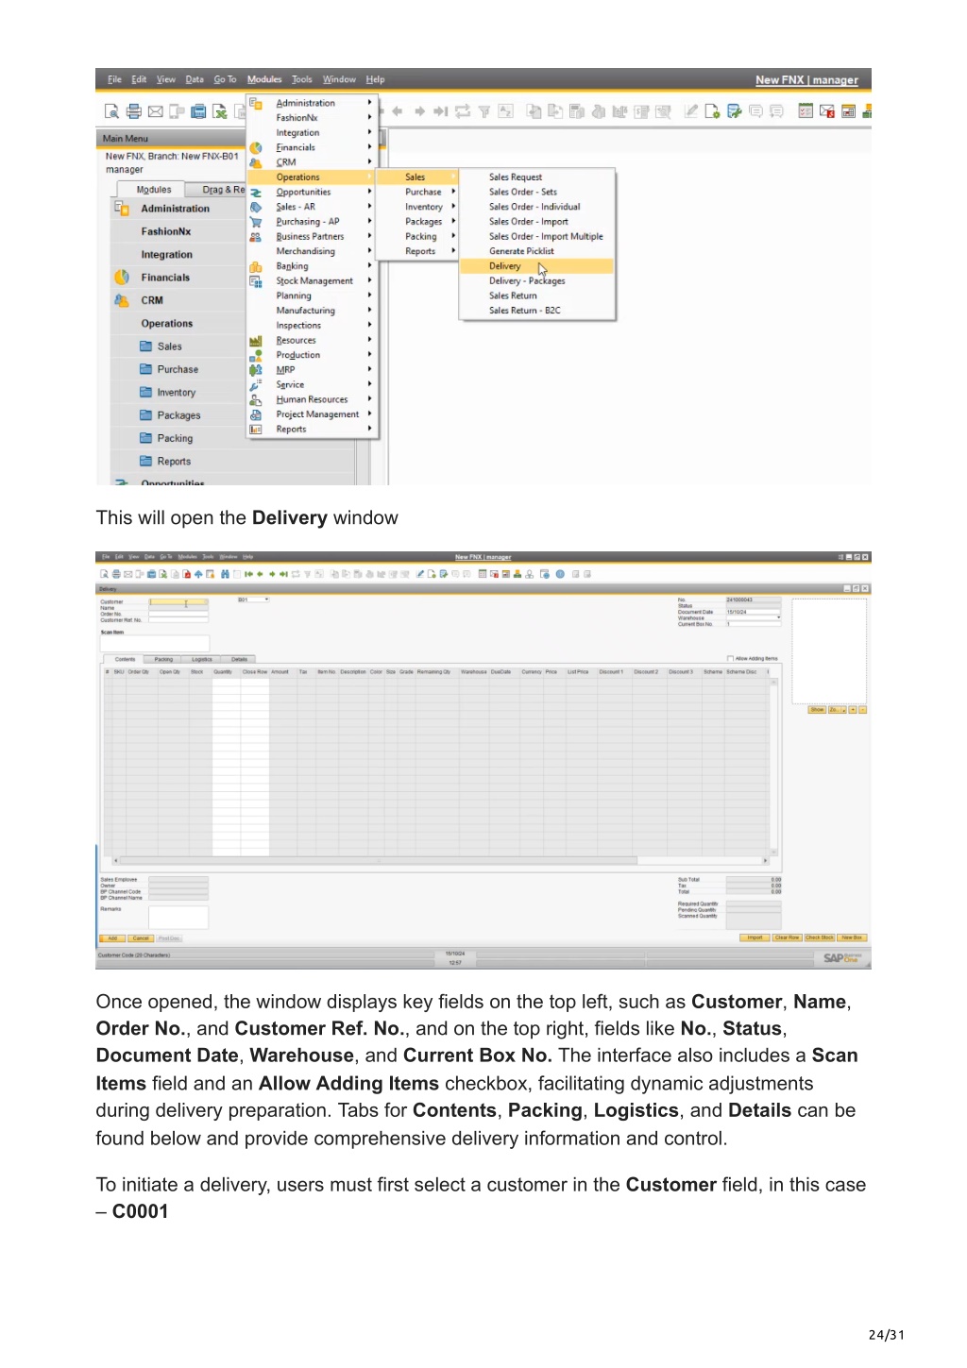967x1368 pixels.
Task: Click the New Box button
Action: (852, 937)
